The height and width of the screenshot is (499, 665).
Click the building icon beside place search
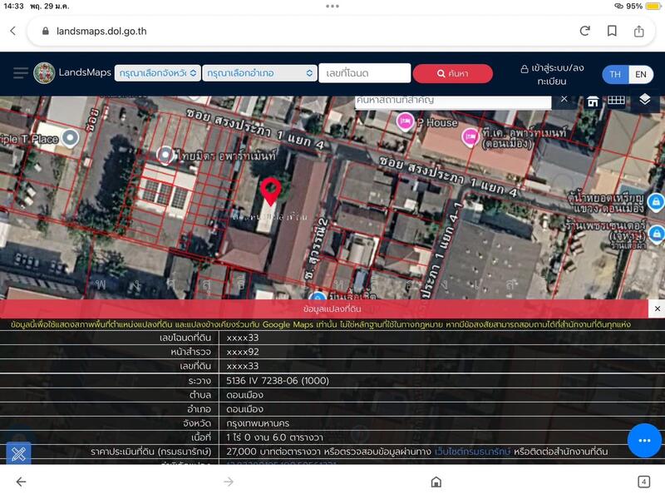(x=593, y=101)
